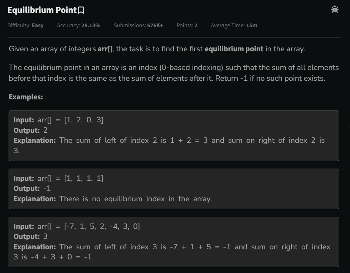Click the second example box with arr[] = [1, 1, 1, 1]

[174, 188]
